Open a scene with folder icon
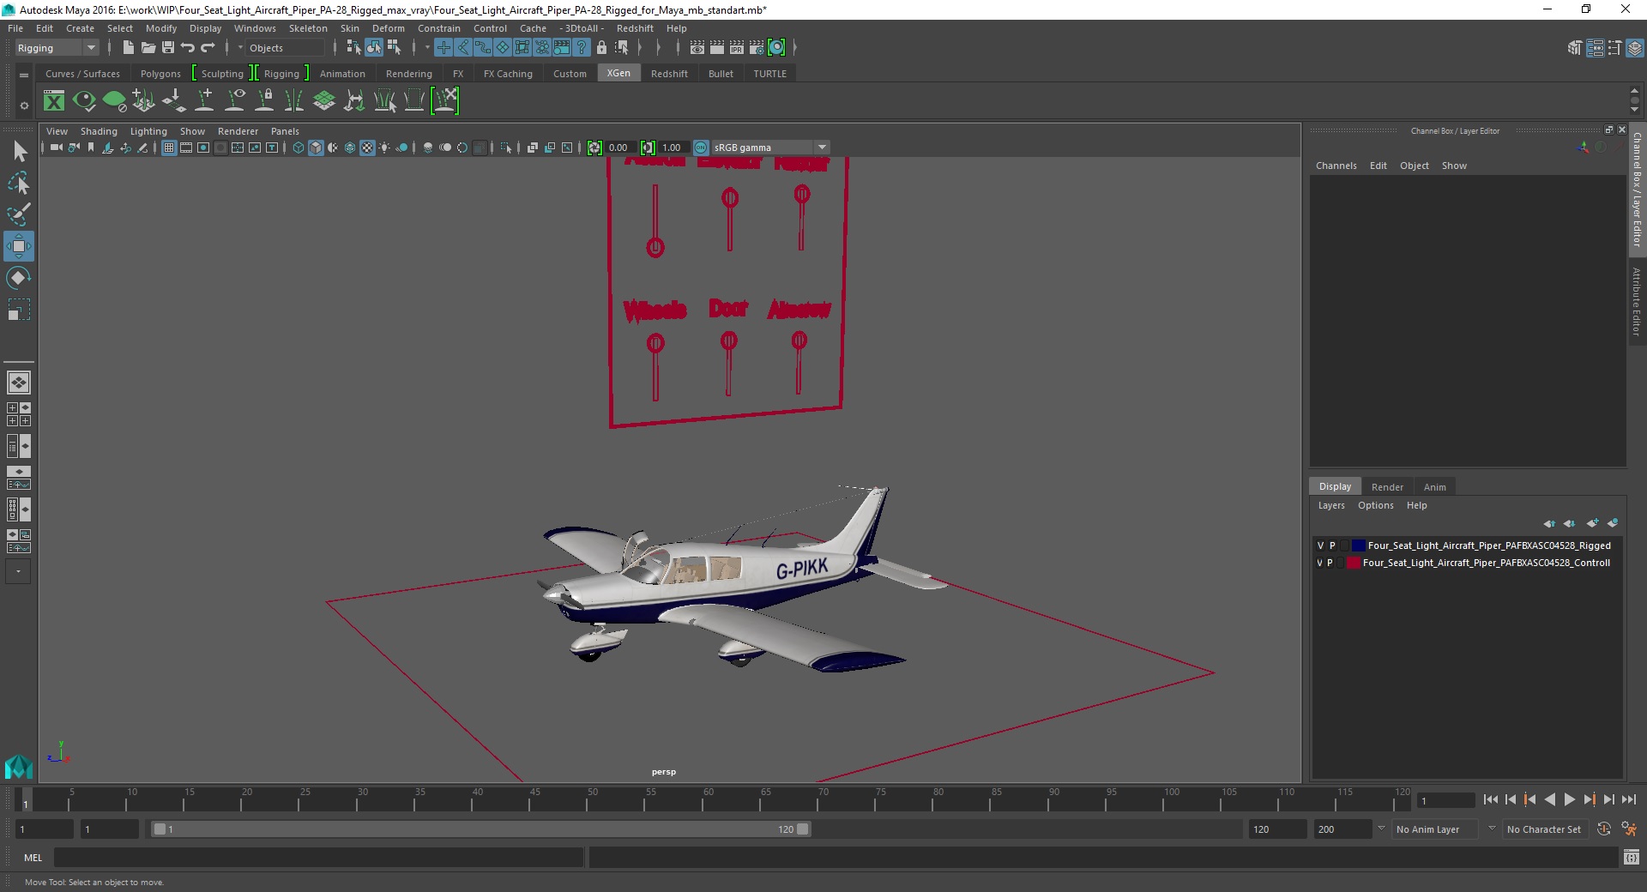Viewport: 1647px width, 892px height. [x=148, y=48]
